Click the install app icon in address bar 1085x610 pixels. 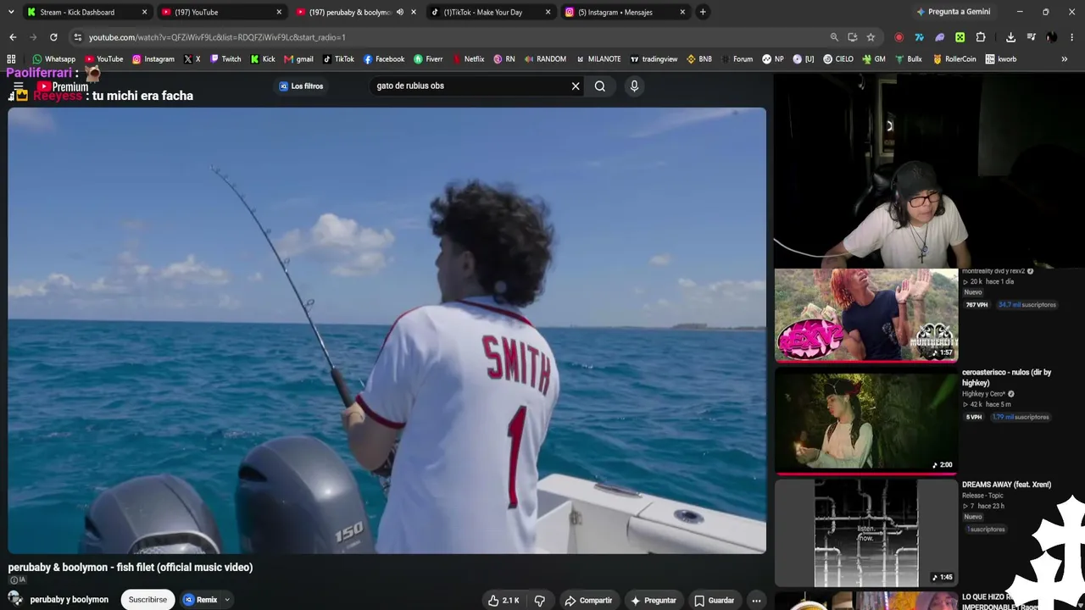852,37
